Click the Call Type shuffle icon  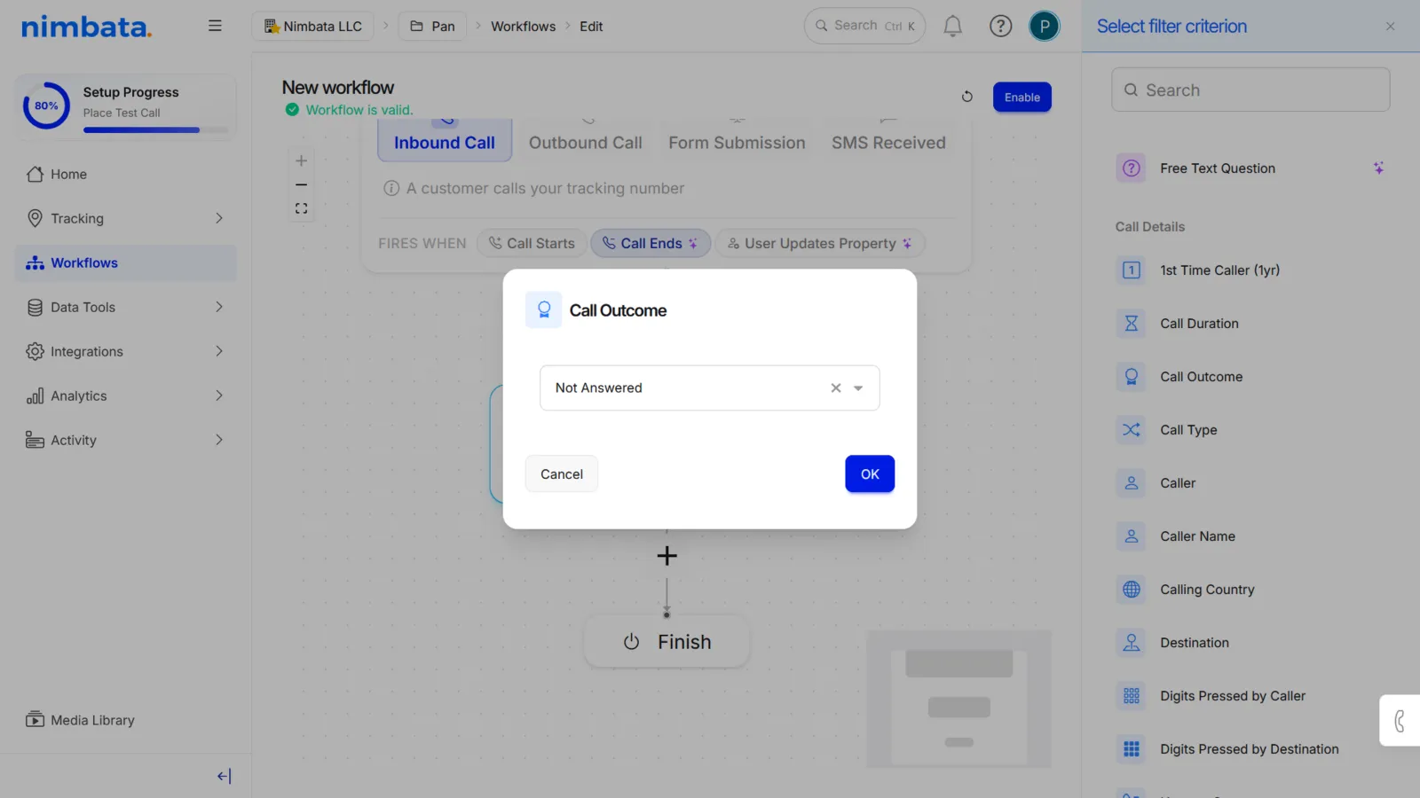[1131, 429]
